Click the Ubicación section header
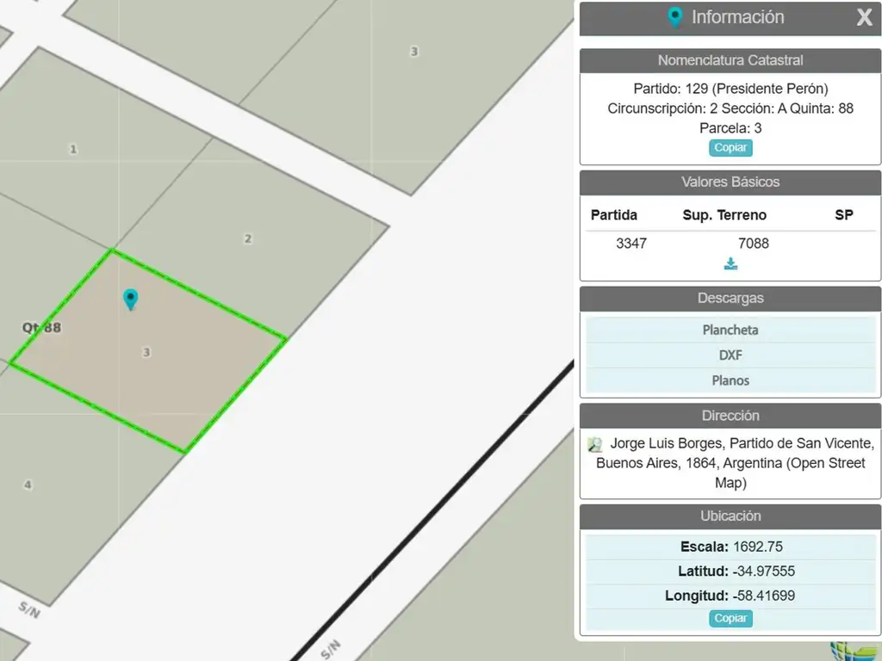 [x=730, y=516]
